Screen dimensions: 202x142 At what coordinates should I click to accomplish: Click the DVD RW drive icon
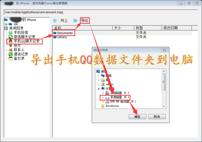[107, 102]
